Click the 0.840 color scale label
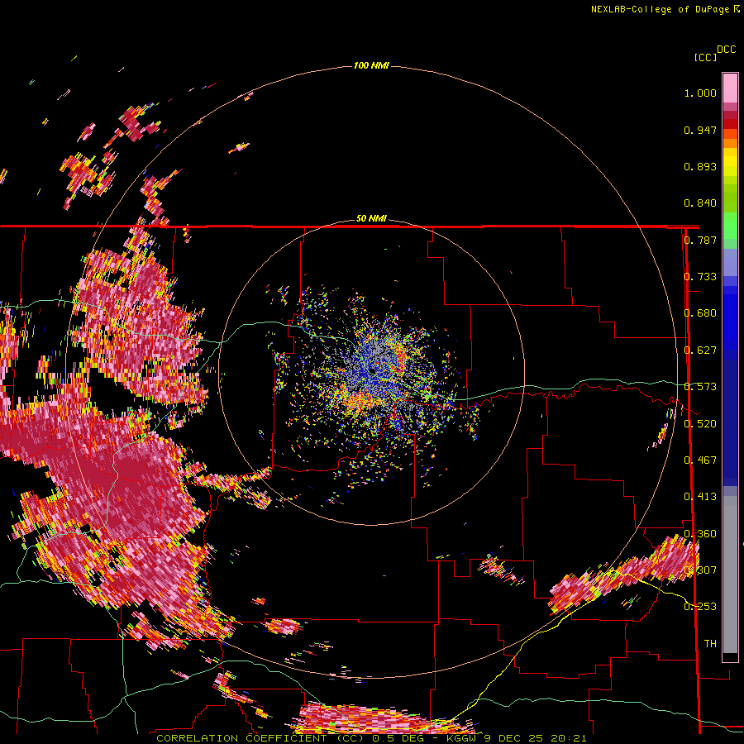744x744 pixels. point(700,203)
